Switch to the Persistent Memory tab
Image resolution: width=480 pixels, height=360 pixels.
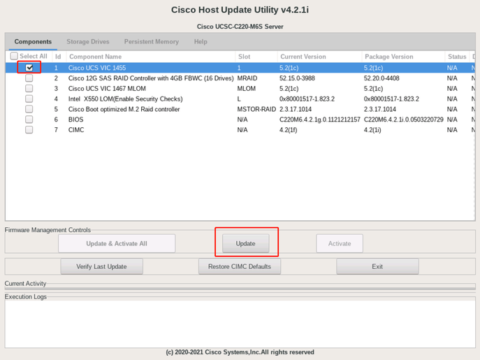[152, 42]
